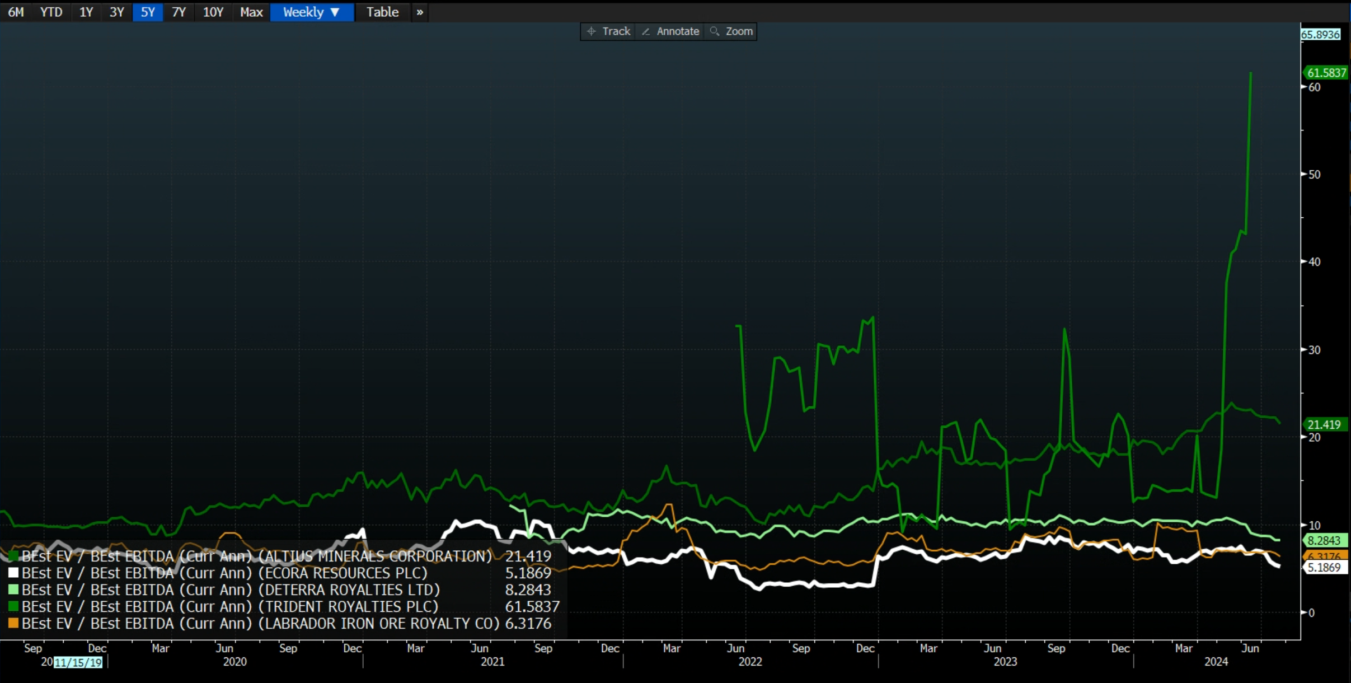
Task: Click Ecora Resources white legend swatch
Action: (13, 573)
